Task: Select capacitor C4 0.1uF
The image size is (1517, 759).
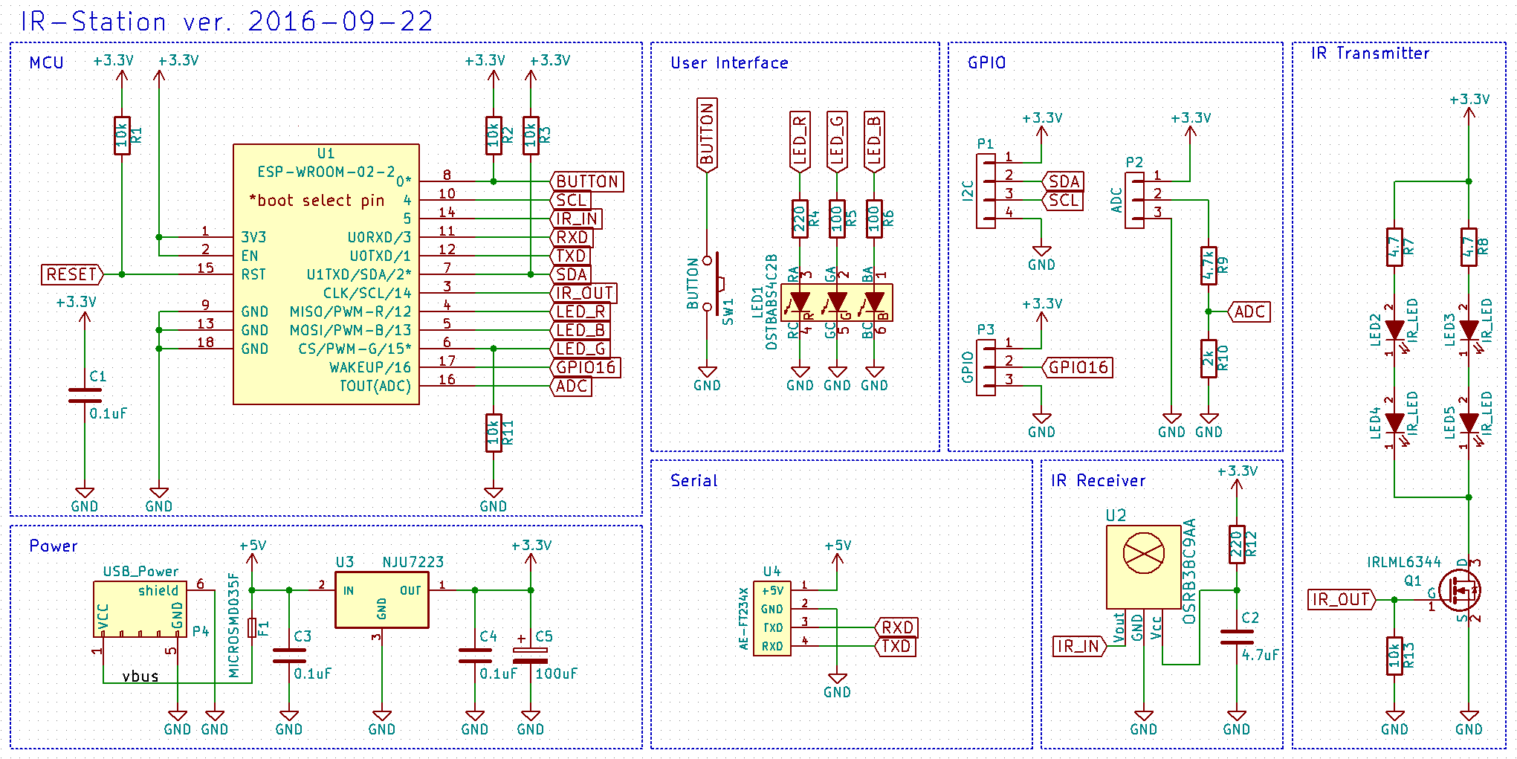Action: tap(475, 656)
